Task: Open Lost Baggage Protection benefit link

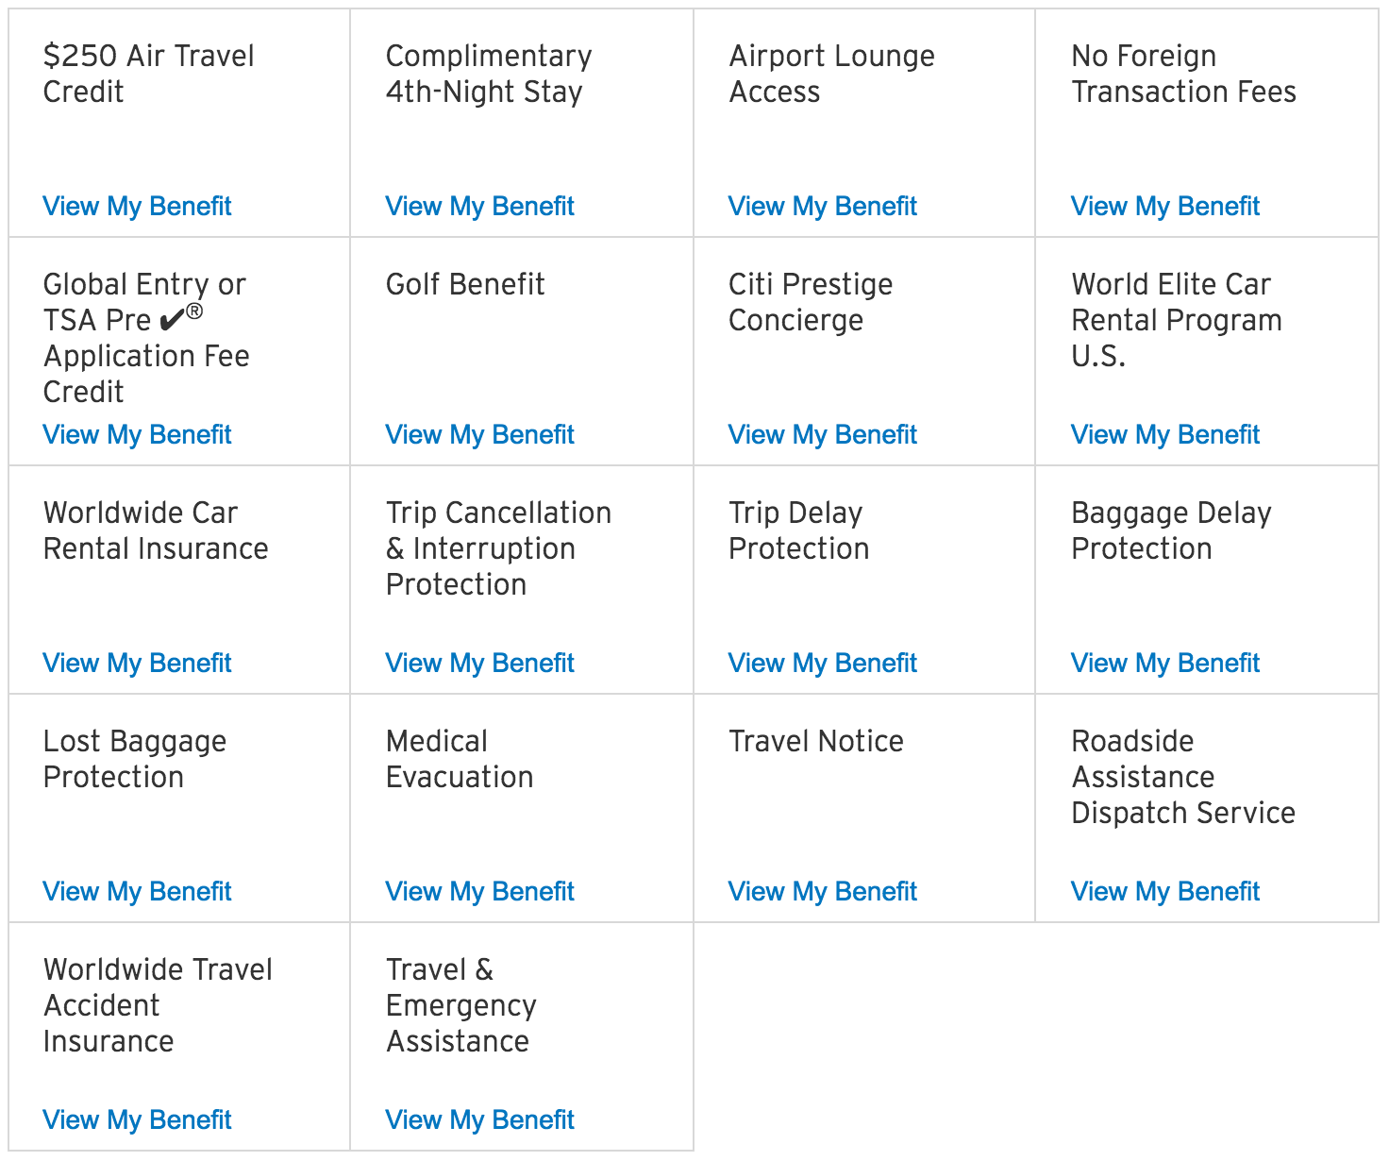Action: pos(137,891)
